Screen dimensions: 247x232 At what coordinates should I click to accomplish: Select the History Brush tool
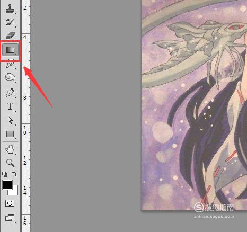coord(10,22)
